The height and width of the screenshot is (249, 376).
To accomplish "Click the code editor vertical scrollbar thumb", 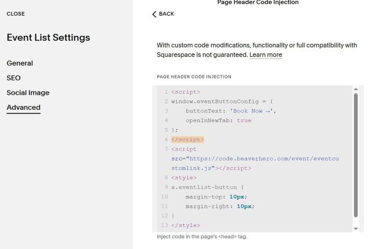I will tap(356, 155).
